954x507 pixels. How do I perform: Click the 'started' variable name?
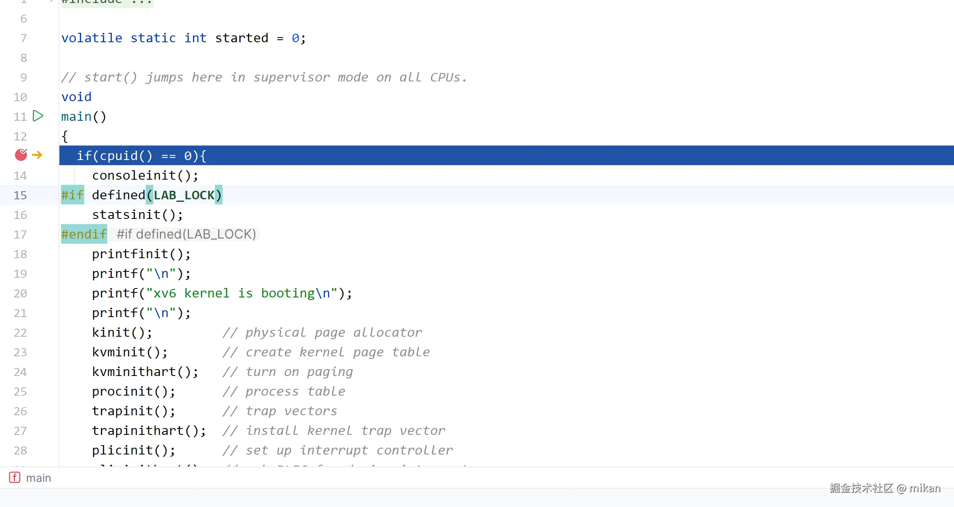241,38
